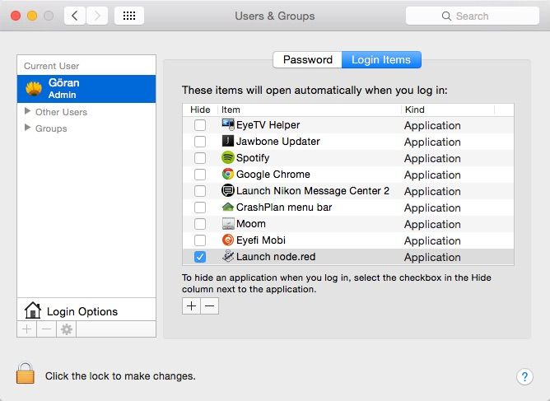
Task: Toggle Hide checkbox for CrashPlan menu bar
Action: coord(200,207)
